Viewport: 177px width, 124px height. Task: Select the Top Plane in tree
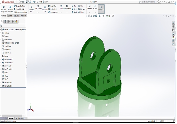pyautogui.click(x=6, y=49)
